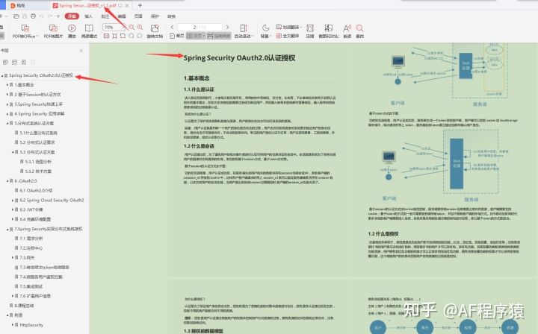Collapse the 5.3 分布式认证方案 bookmark node
The image size is (538, 334).
pyautogui.click(x=13, y=152)
